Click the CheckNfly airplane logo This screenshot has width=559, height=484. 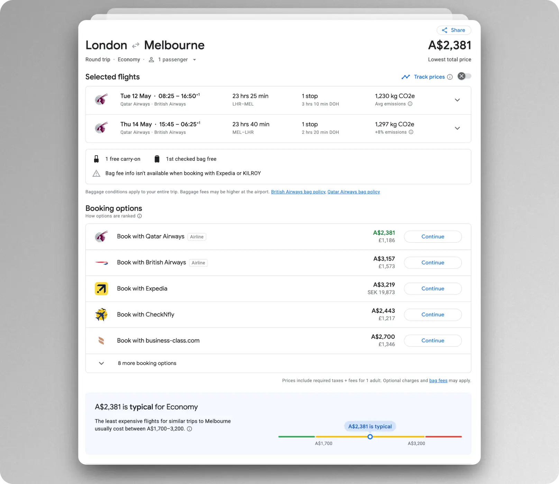(101, 315)
